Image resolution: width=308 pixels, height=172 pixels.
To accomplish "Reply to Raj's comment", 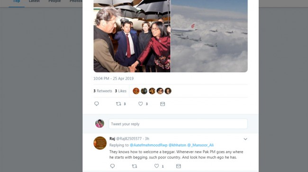I will point(112,166).
